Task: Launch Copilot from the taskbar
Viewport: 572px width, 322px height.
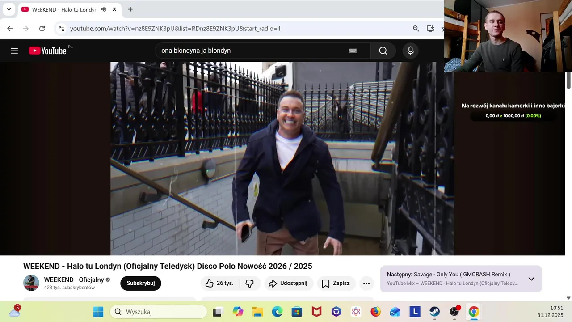Action: (x=238, y=312)
